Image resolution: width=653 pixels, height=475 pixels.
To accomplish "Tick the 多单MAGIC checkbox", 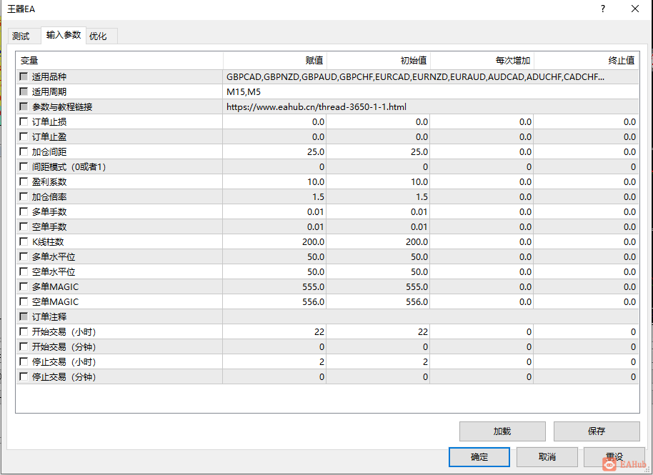I will point(24,286).
